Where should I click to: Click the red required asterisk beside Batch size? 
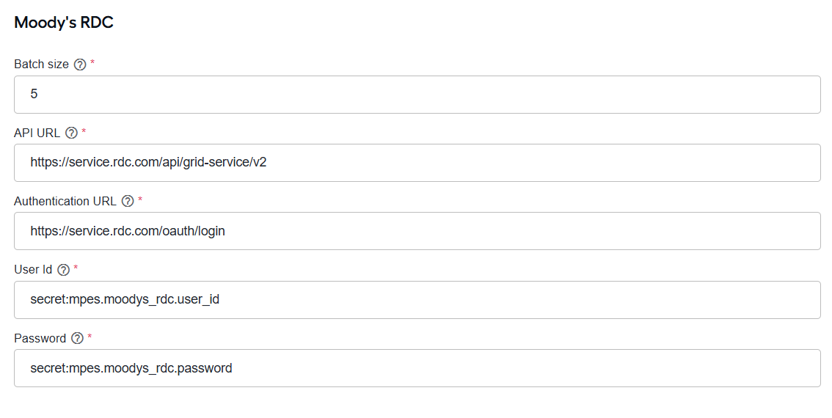click(92, 62)
